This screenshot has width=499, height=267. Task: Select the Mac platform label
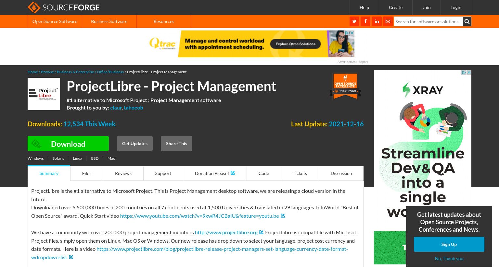tap(111, 158)
